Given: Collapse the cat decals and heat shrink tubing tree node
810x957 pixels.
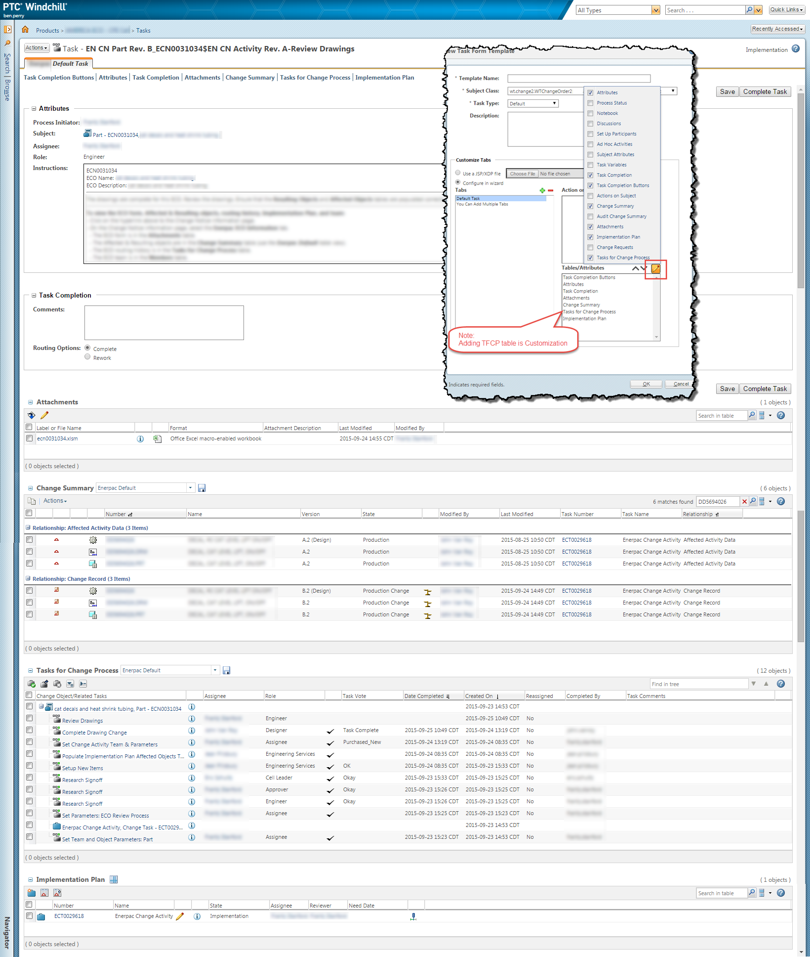Looking at the screenshot, I should coord(41,707).
